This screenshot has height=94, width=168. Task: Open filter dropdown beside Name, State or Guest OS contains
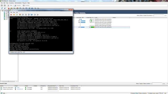[x=153, y=15]
